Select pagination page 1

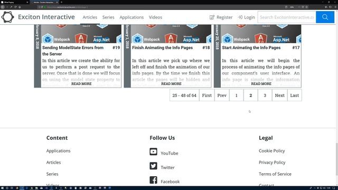click(x=237, y=95)
